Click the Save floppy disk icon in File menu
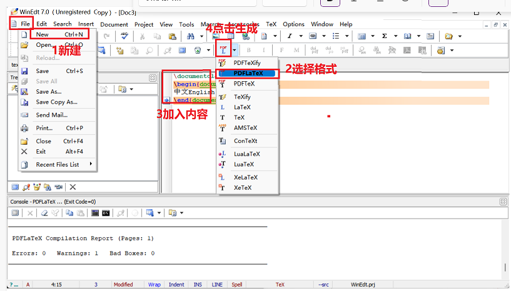511x291 pixels. tap(24, 71)
